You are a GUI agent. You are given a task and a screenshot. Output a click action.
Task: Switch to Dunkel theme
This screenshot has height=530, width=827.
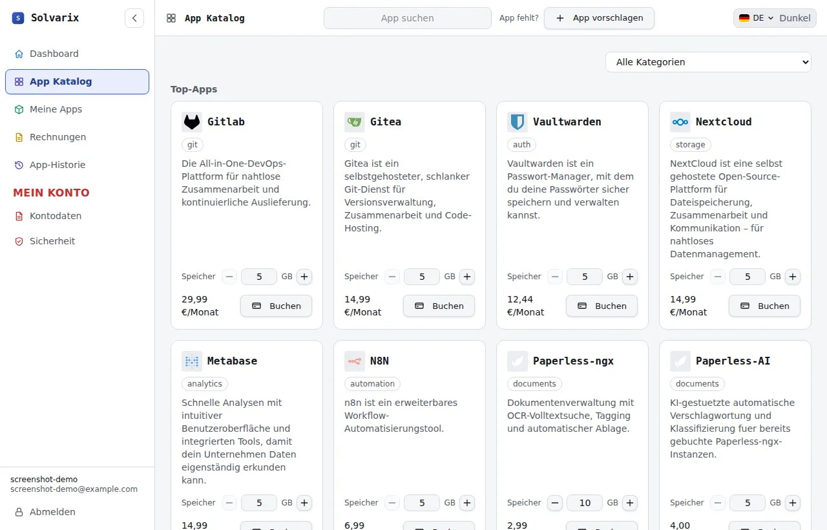pyautogui.click(x=795, y=18)
